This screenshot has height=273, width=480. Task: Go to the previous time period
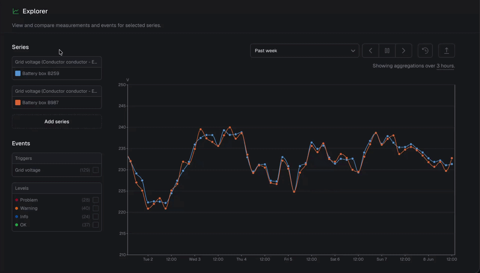point(370,50)
